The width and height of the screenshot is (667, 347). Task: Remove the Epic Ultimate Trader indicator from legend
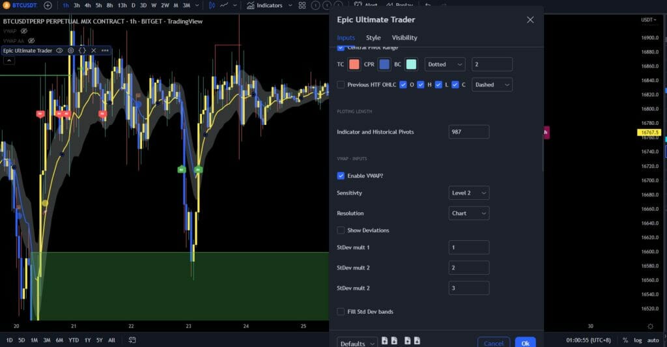coord(94,51)
